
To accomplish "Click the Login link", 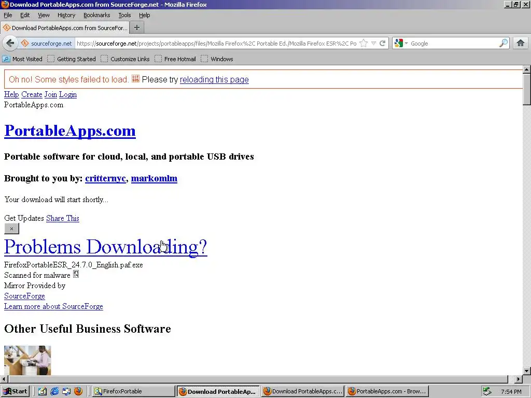I will [x=68, y=94].
